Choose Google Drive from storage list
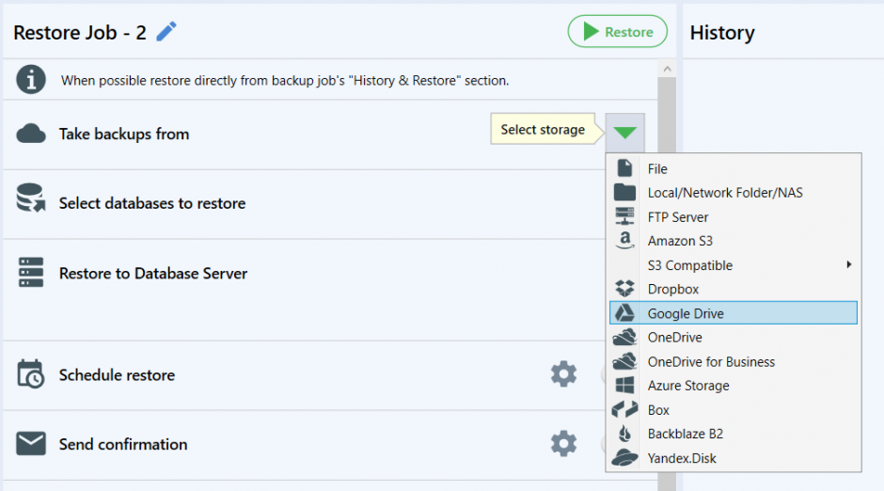The image size is (884, 491). pos(734,313)
